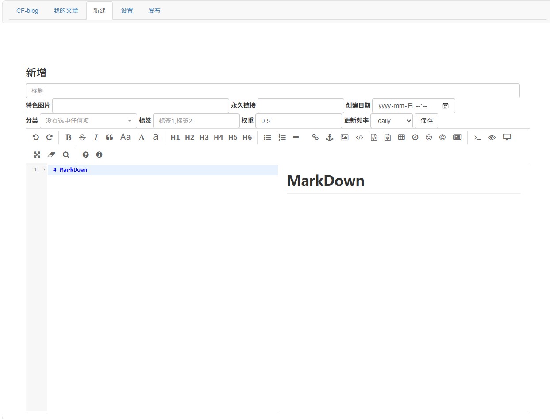Convert selection to lowercase with a icon
The height and width of the screenshot is (419, 550).
[155, 137]
